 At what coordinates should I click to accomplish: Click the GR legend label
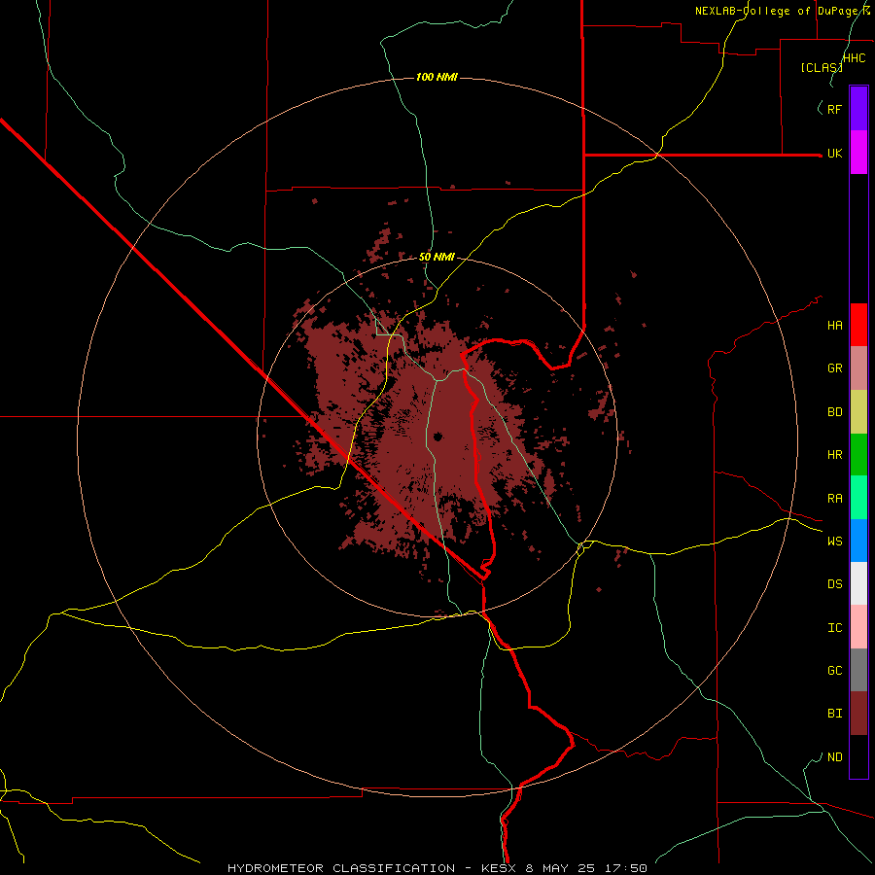point(834,368)
